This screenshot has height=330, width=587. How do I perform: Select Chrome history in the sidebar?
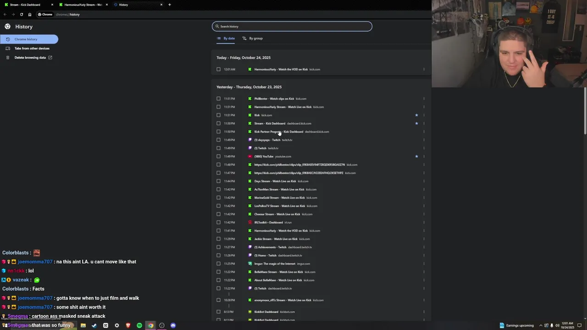(29, 39)
